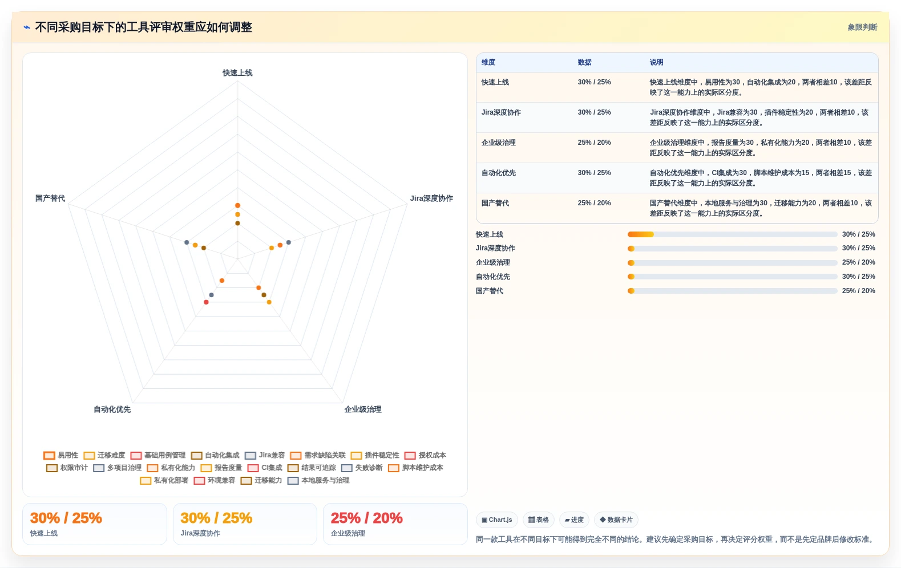Toggle the 基础用例管理 legend item

tap(157, 455)
